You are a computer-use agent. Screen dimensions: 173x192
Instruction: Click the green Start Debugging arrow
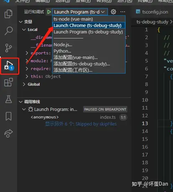tap(49, 12)
